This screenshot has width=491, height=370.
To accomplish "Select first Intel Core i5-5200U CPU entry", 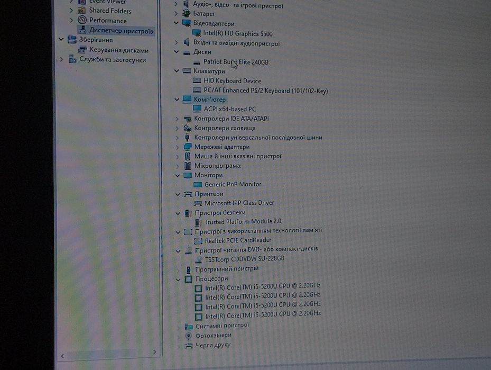I will click(x=263, y=286).
